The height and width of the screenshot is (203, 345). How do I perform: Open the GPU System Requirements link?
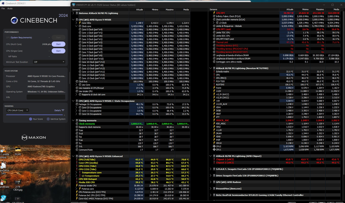click(21, 37)
